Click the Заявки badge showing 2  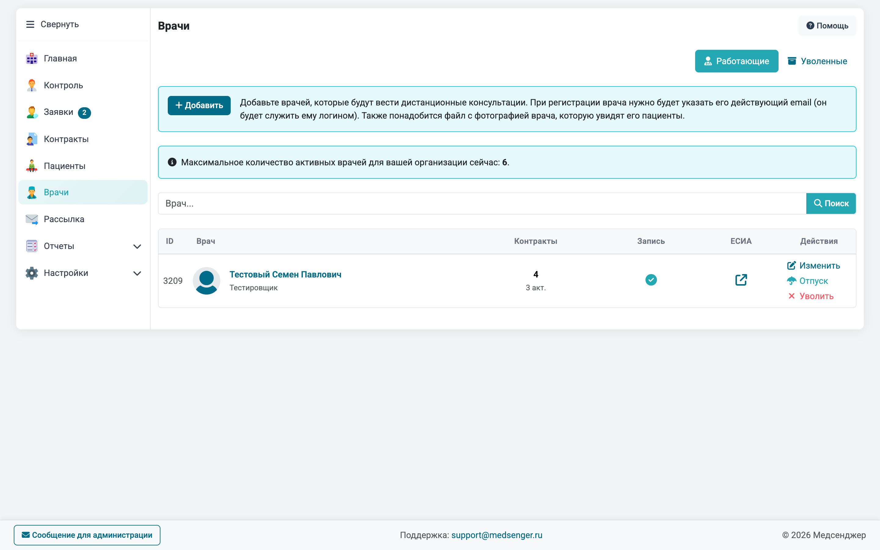(84, 113)
